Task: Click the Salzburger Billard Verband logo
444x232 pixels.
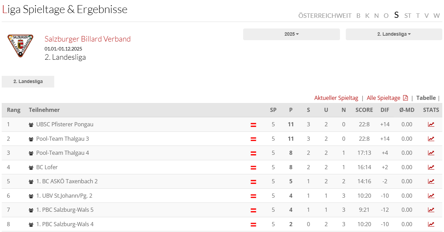Action: [21, 46]
